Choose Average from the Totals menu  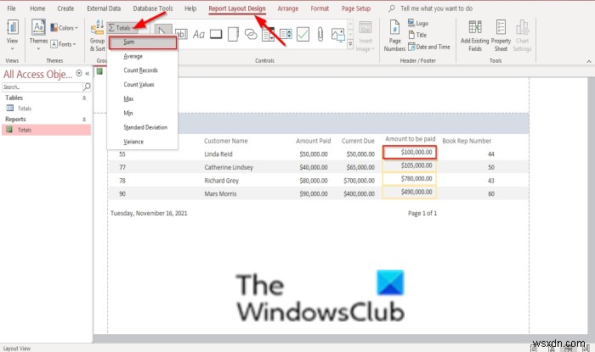click(x=143, y=56)
